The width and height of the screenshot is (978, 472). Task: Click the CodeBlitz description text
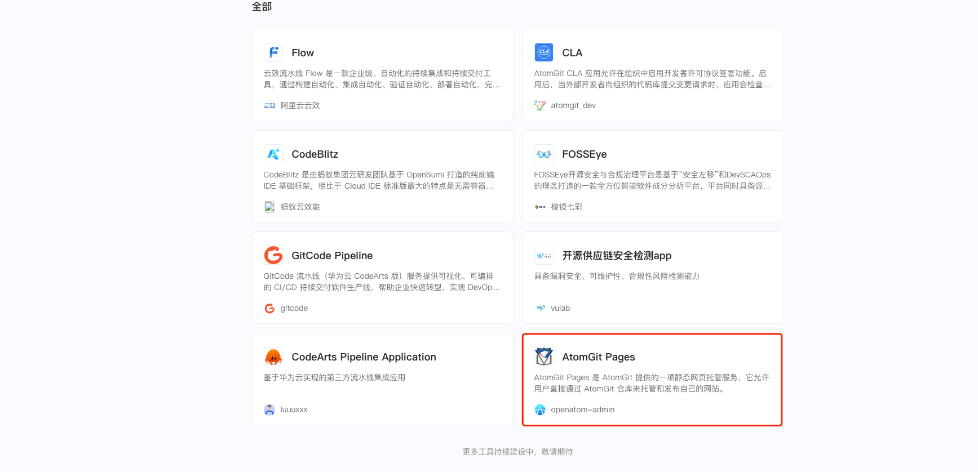coord(379,180)
